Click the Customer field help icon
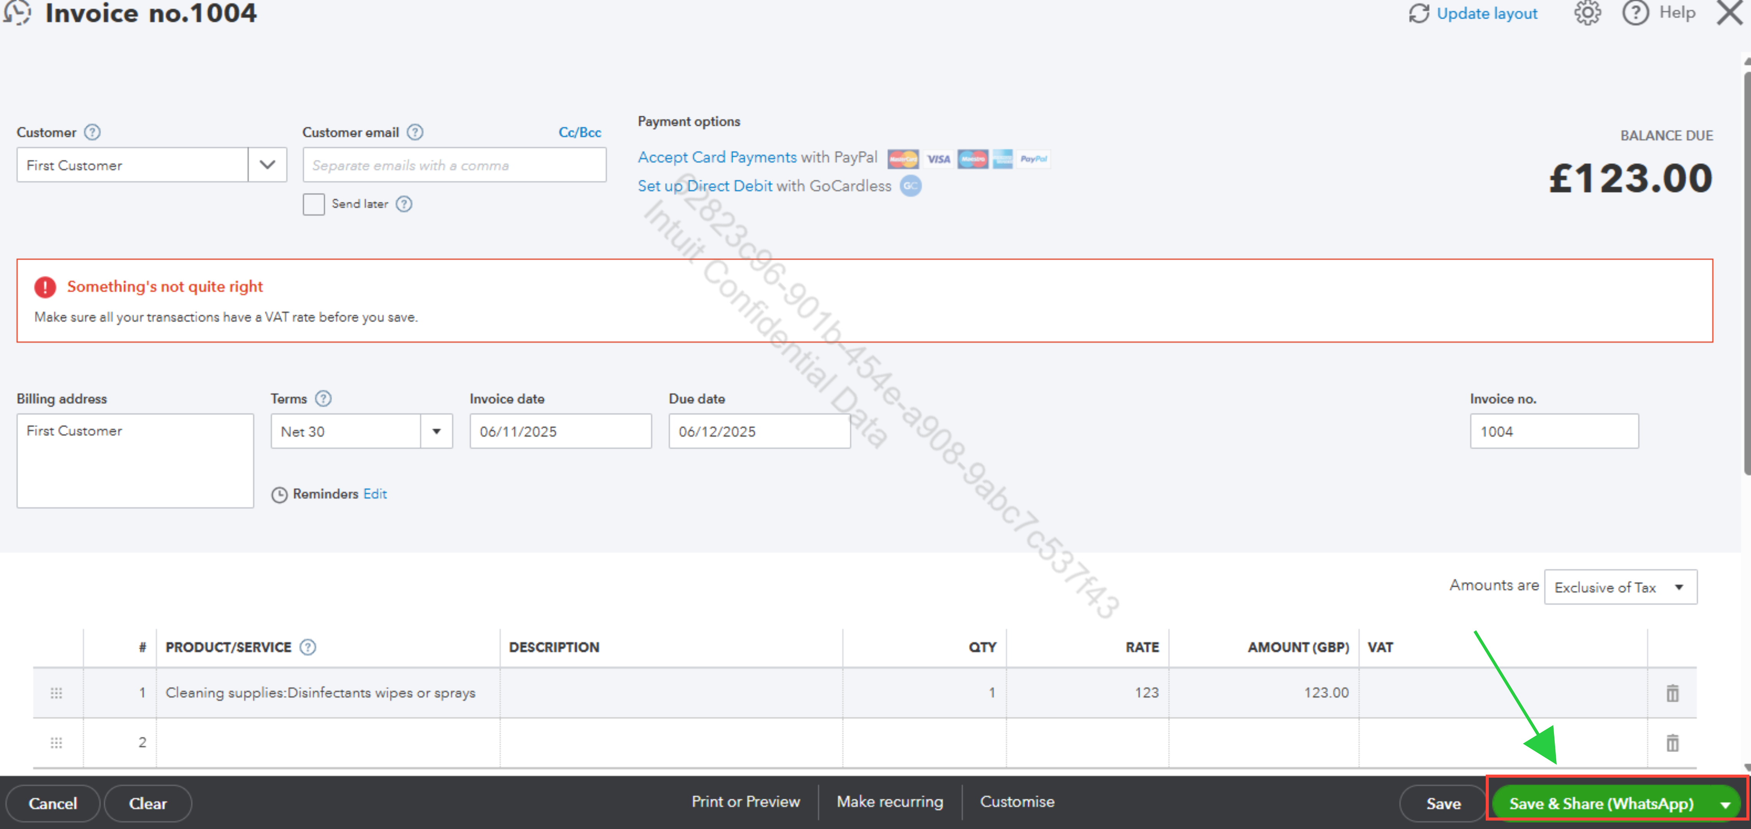 tap(92, 133)
